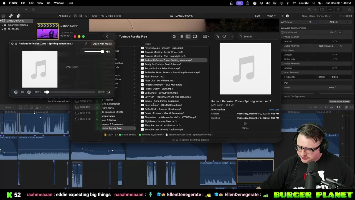Select the 50 Hz radio button
The height and width of the screenshot is (200, 355).
click(x=316, y=77)
